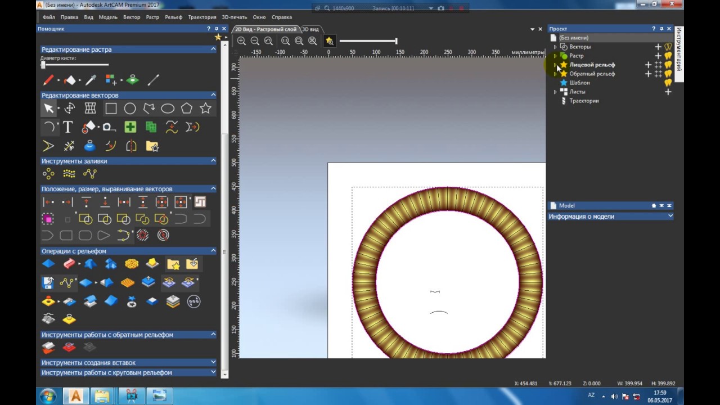Click the magenta square center-in-page icon

(x=48, y=218)
